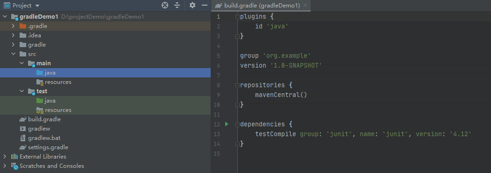This screenshot has height=173, width=491.
Task: Click fold end marker at line 10
Action: [x=237, y=104]
